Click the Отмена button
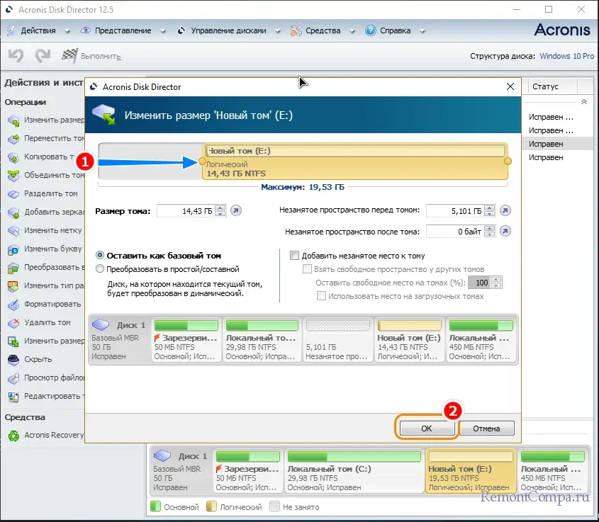 pos(486,428)
